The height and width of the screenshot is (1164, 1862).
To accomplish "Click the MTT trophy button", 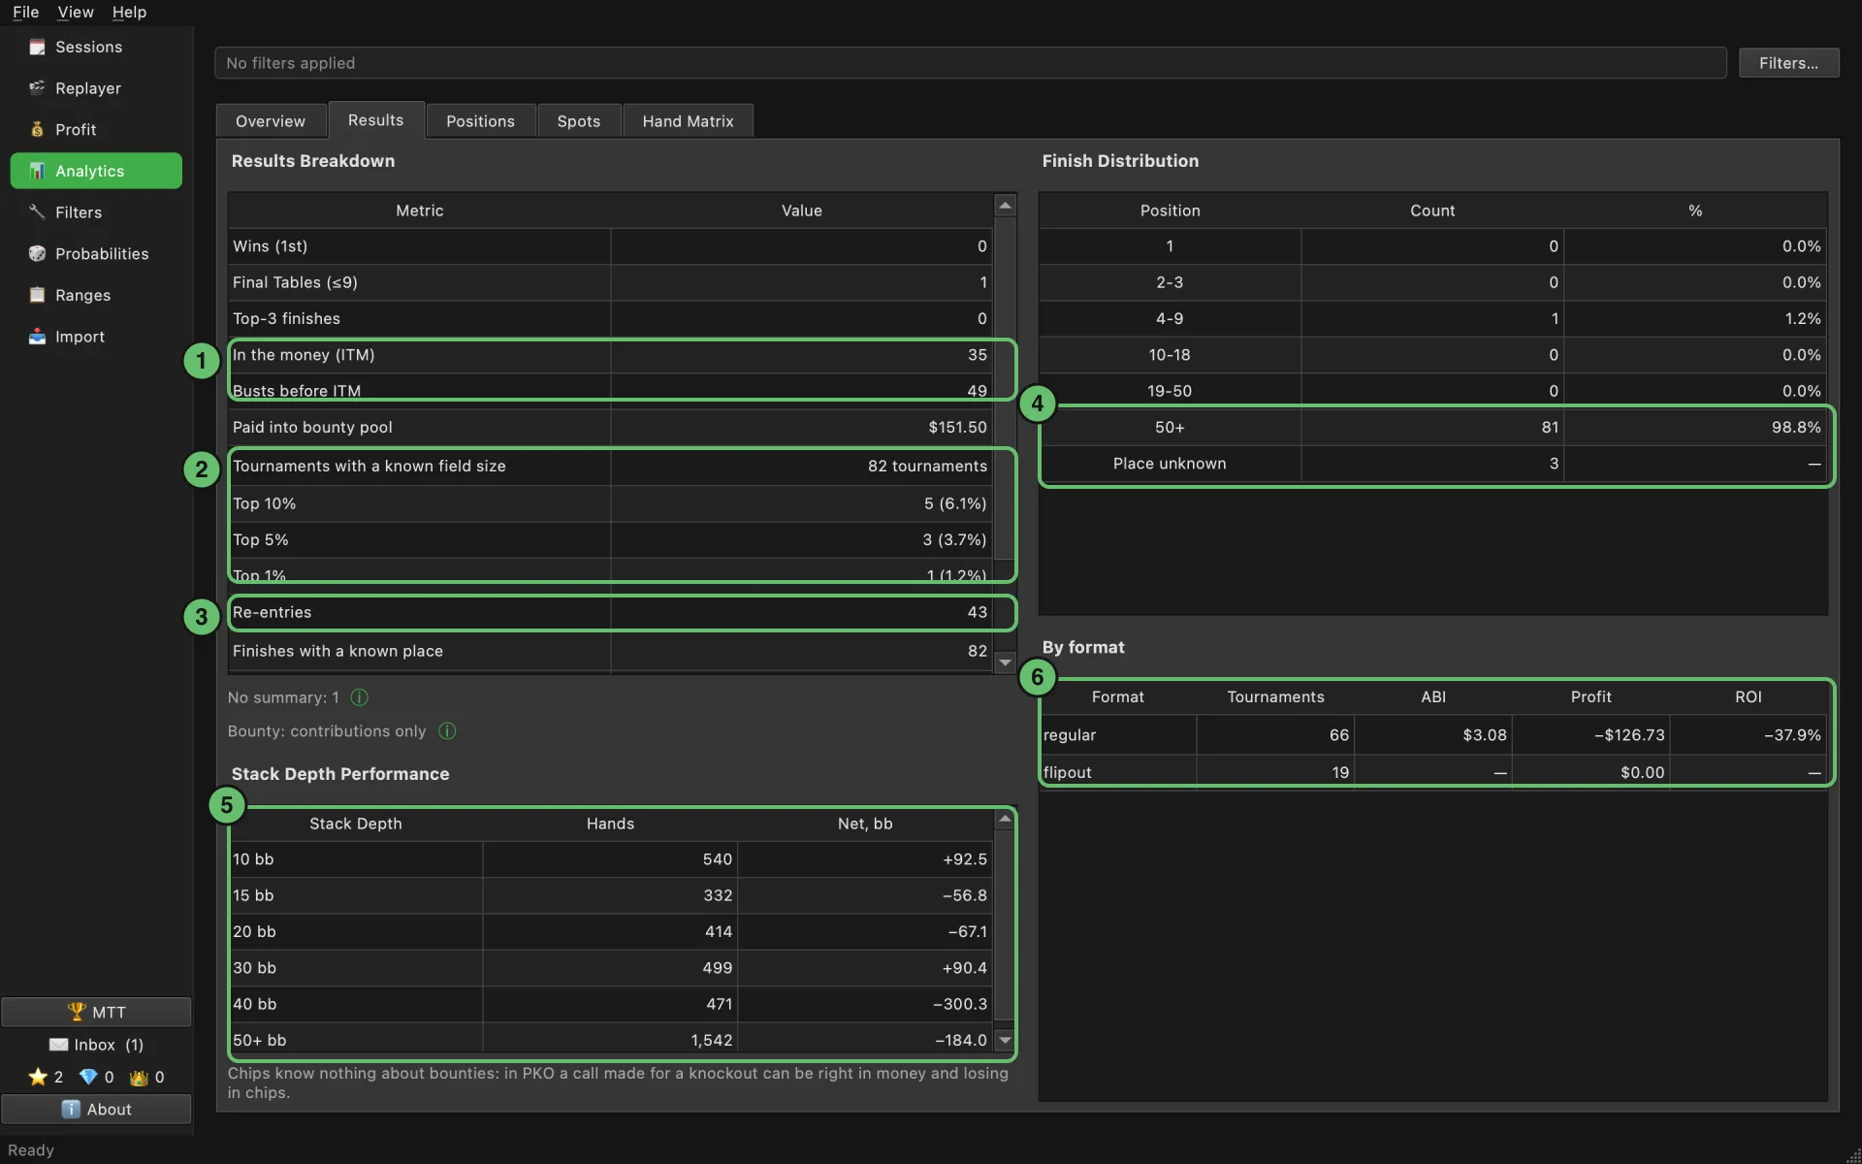I will (x=96, y=1012).
